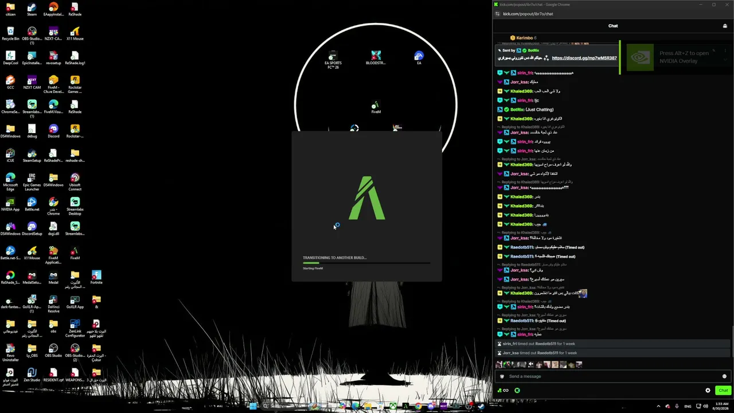Viewport: 734px width, 413px height.
Task: Open the Discord desktop shortcut
Action: pos(53,131)
